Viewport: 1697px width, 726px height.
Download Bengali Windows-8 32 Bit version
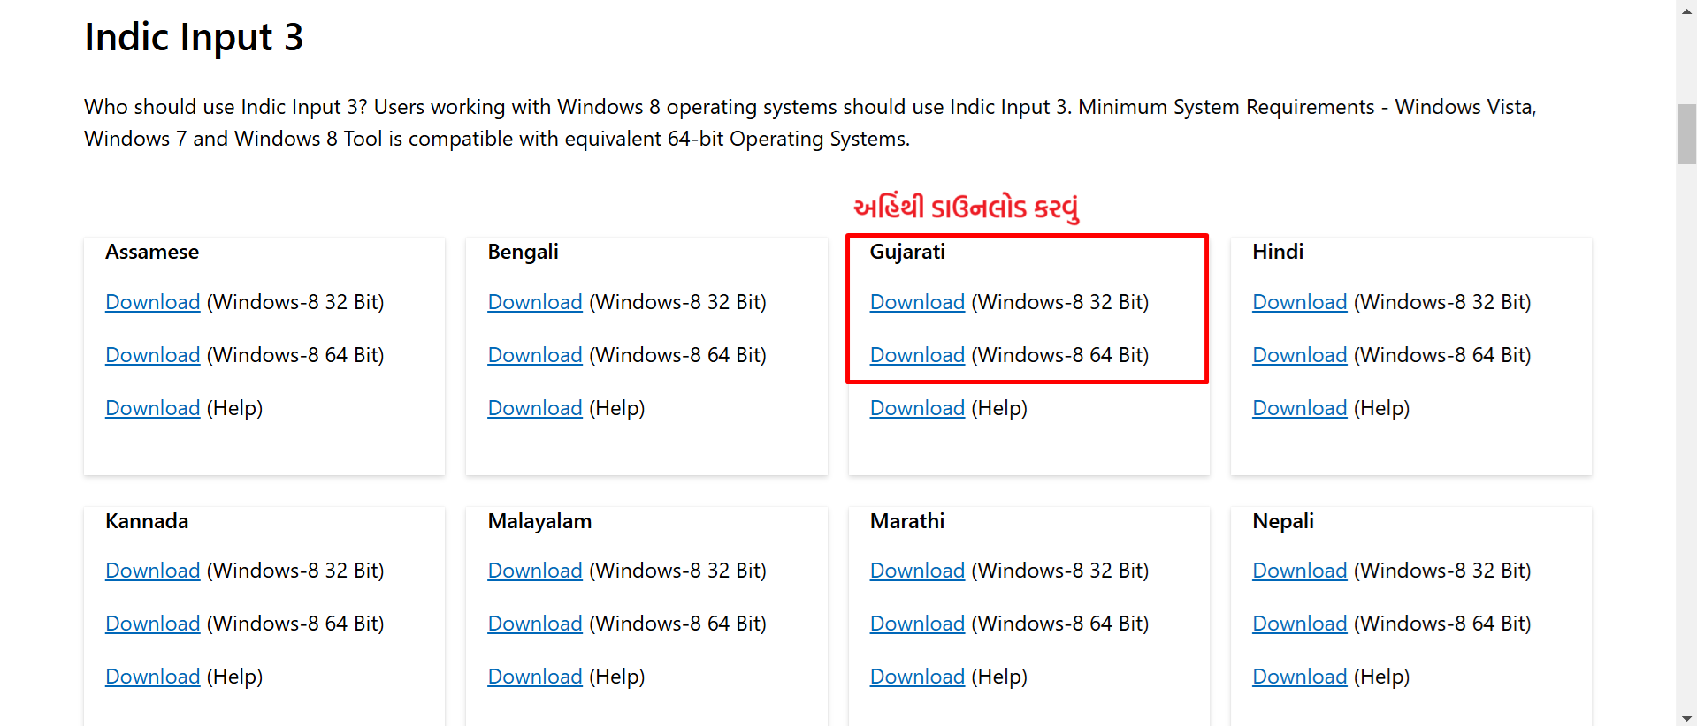[535, 302]
